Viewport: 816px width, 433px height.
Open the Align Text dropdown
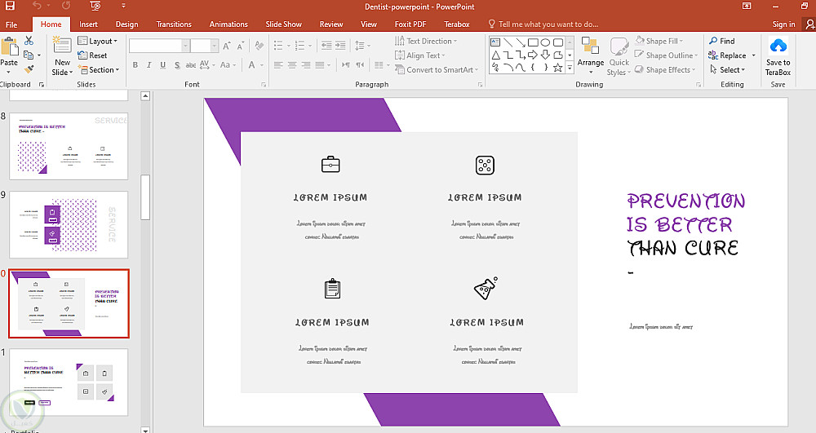point(420,55)
